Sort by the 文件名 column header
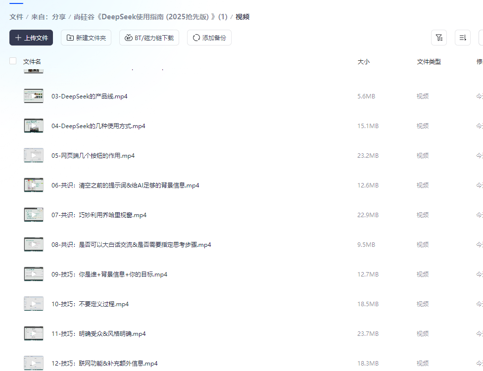The width and height of the screenshot is (483, 371). tap(32, 61)
